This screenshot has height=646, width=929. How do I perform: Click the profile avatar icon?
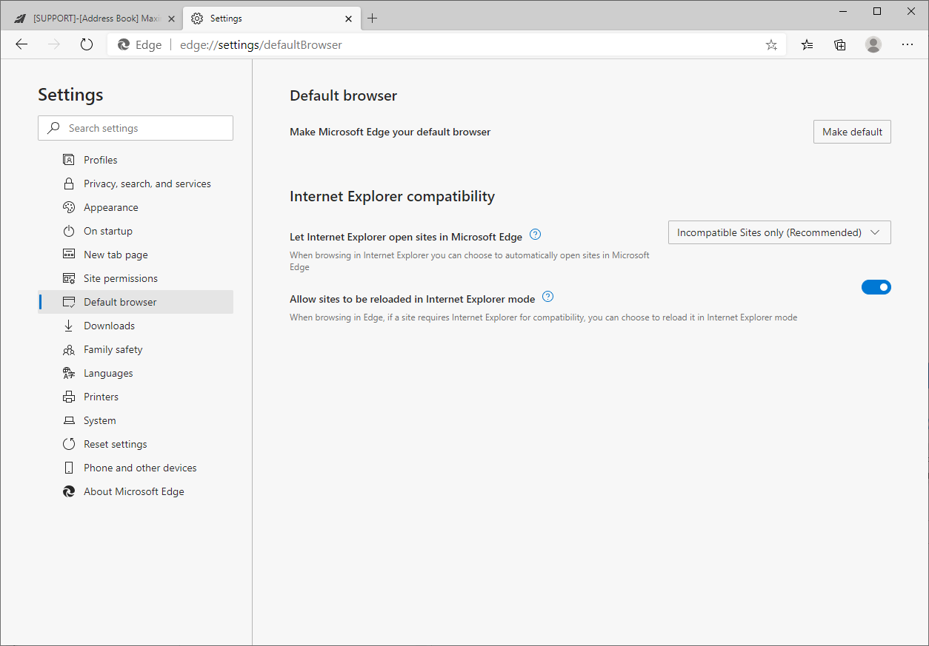pyautogui.click(x=873, y=44)
